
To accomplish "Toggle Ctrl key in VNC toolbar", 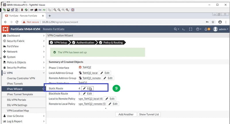I will (40, 10).
